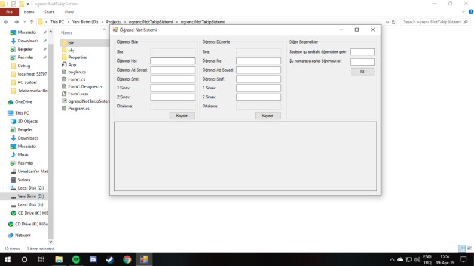The width and height of the screenshot is (474, 266).
Task: Expand the This PC path chevron
Action: pyautogui.click(x=68, y=22)
